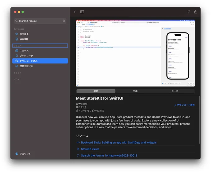Bookmark this session via toolbar icon
This screenshot has height=173, width=211.
(189, 12)
